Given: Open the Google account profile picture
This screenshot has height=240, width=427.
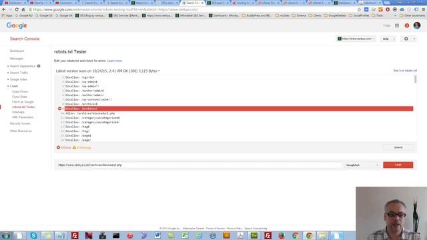Looking at the screenshot, I should [x=416, y=25].
